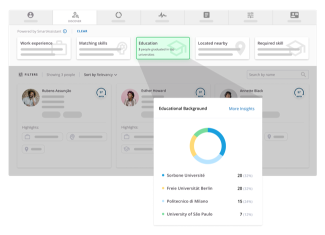This screenshot has width=325, height=235.
Task: Select the Work experience insight card
Action: (44, 48)
